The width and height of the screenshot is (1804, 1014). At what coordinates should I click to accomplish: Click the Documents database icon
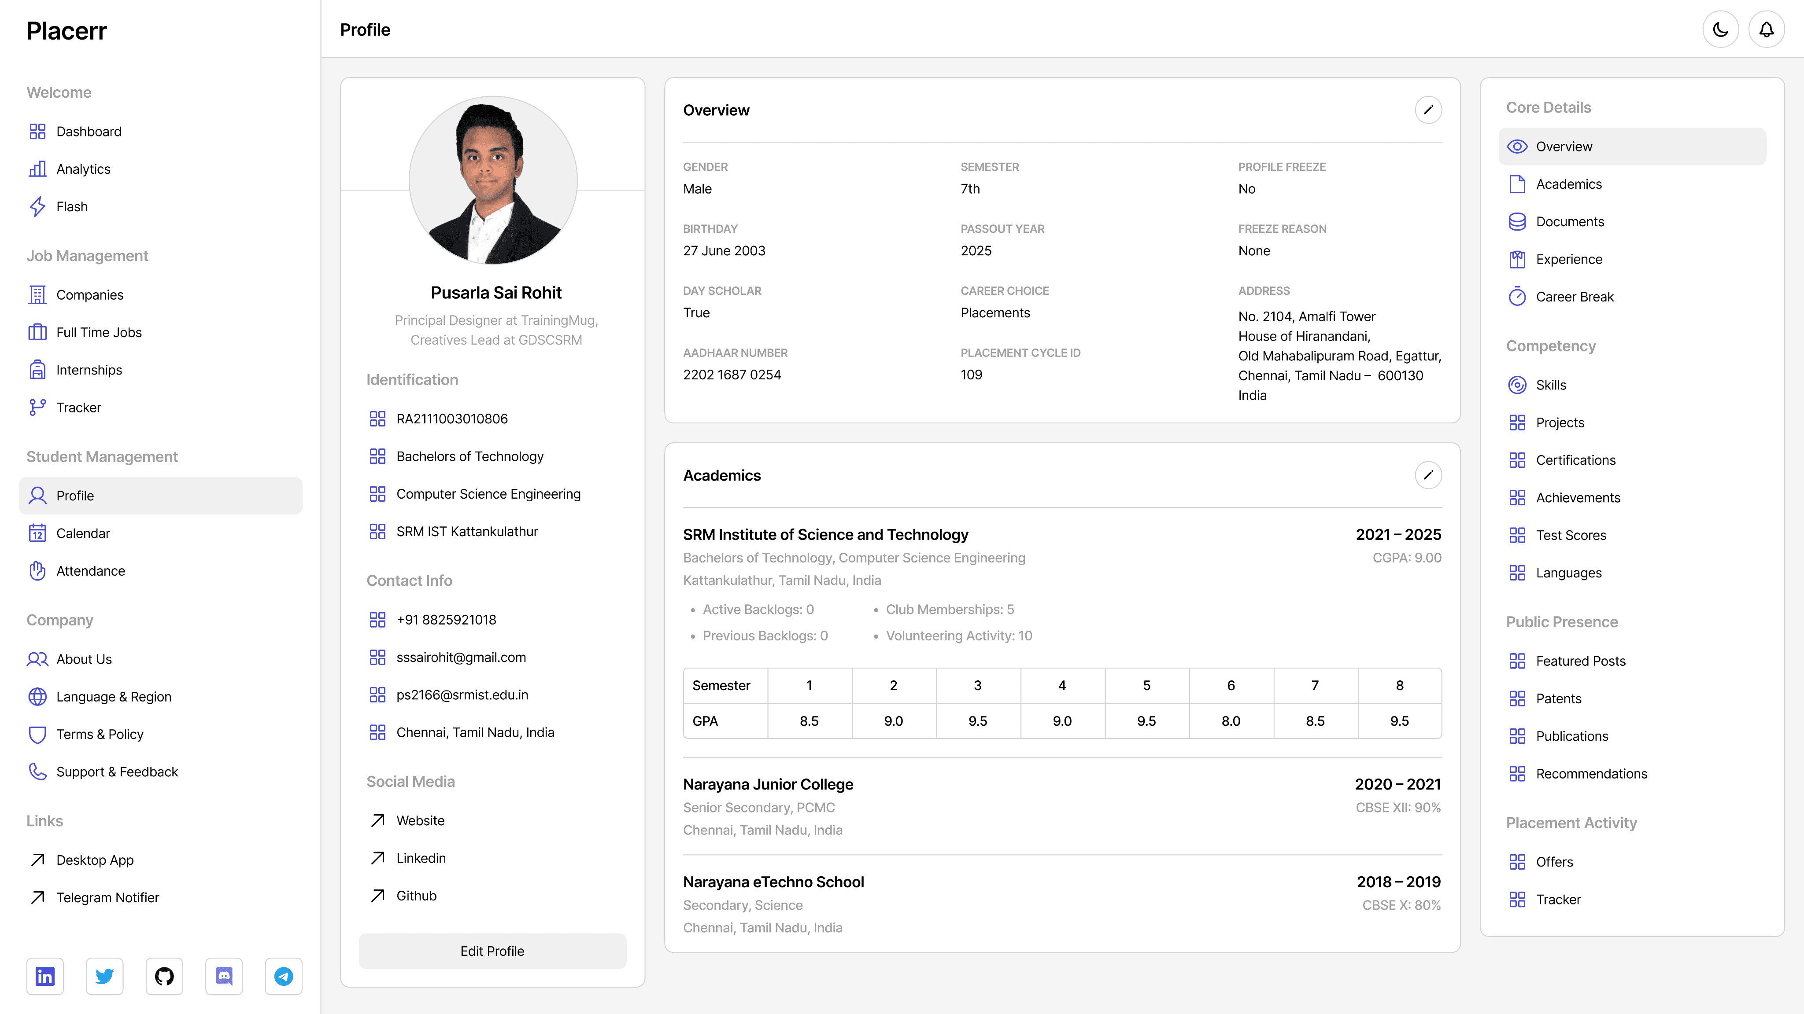coord(1517,221)
